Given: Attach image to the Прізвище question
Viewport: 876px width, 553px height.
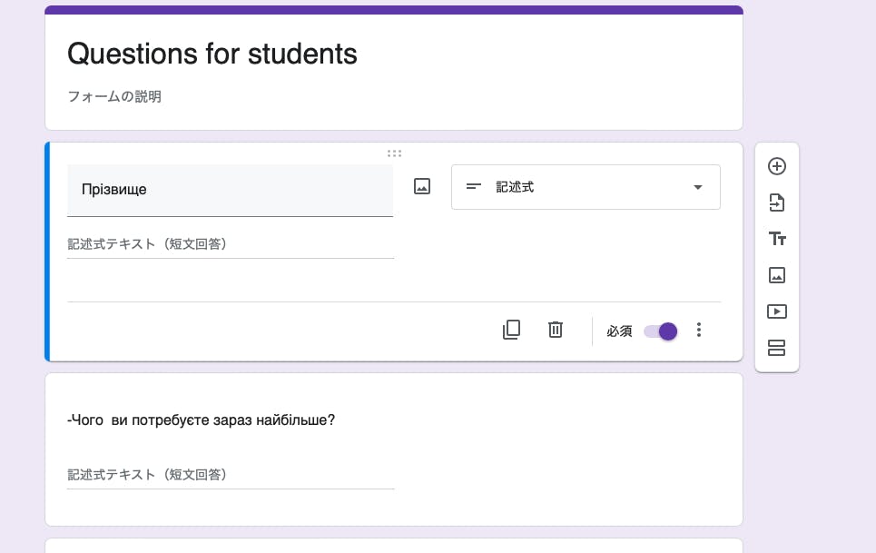Looking at the screenshot, I should pos(421,186).
